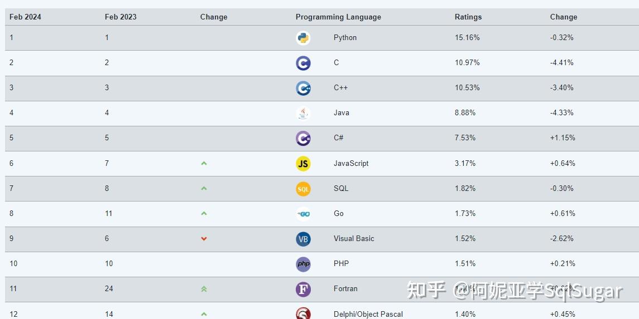Click the Python logo icon
The width and height of the screenshot is (639, 319).
tap(303, 38)
